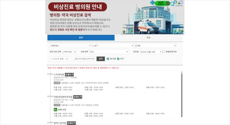
Task: Click the 도로명 badge for 수치과의원
Action: (57, 82)
